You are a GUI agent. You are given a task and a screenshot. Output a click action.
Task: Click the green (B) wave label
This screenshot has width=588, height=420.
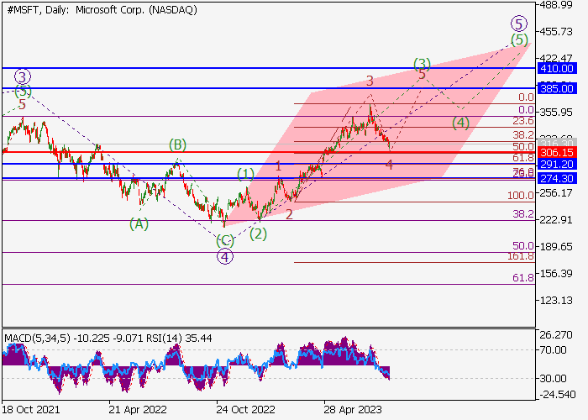(x=177, y=144)
